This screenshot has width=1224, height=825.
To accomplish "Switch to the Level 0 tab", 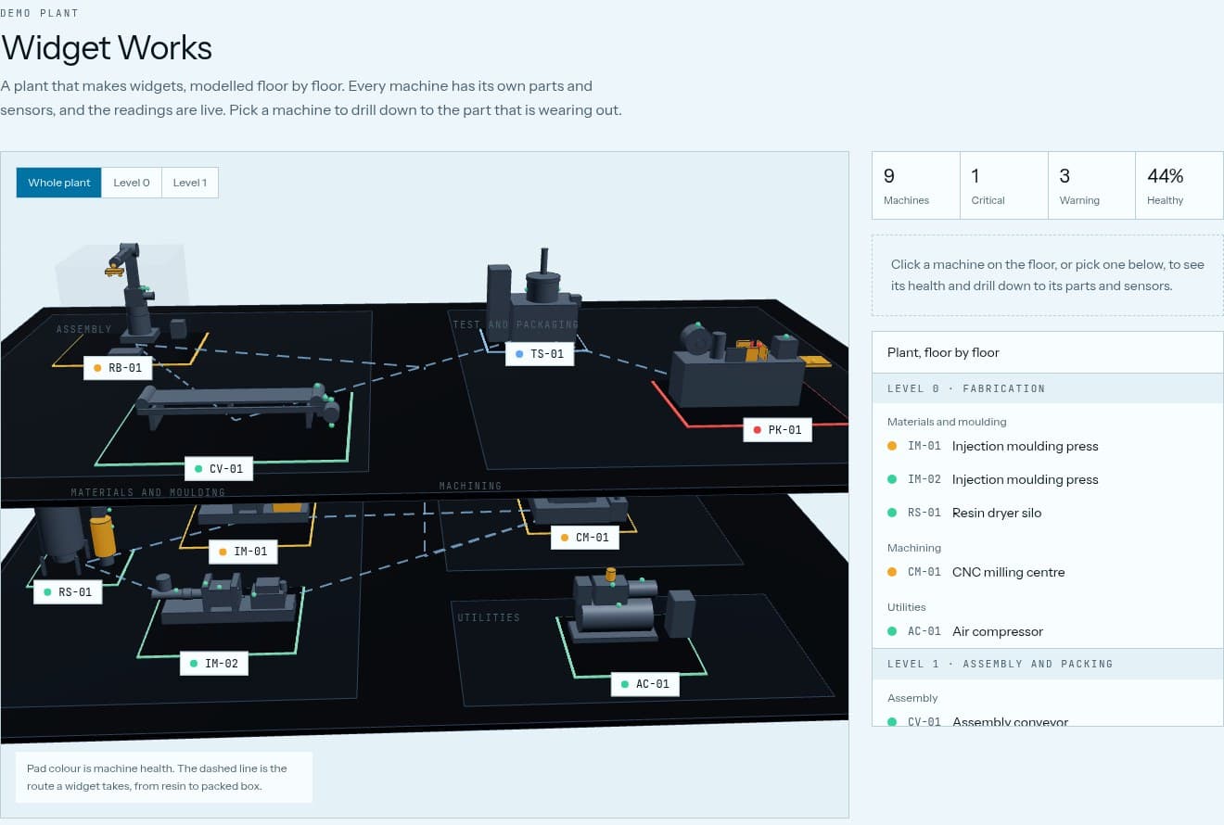I will click(x=132, y=183).
